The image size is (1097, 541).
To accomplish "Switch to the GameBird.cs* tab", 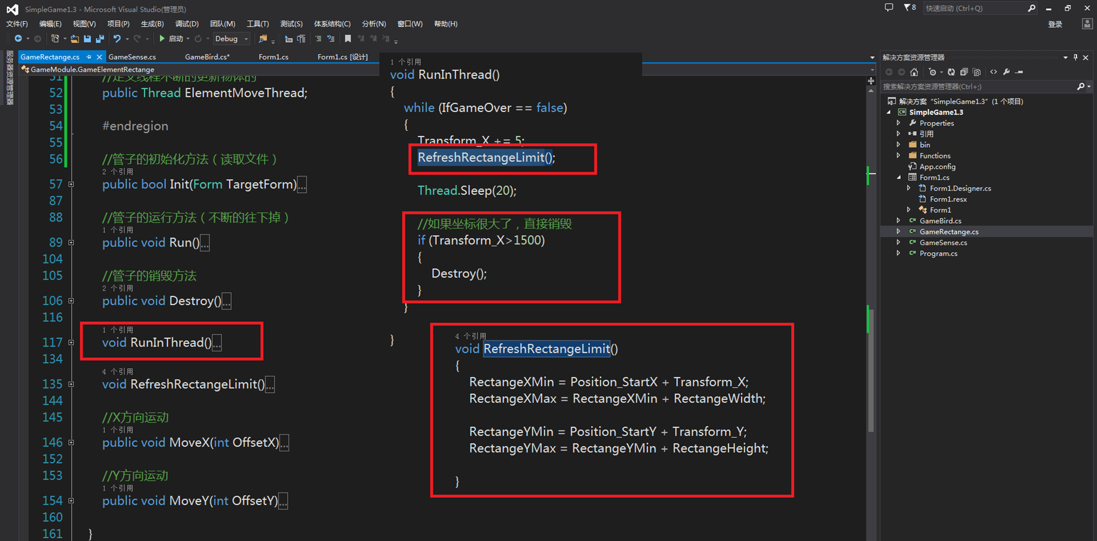I will (207, 57).
